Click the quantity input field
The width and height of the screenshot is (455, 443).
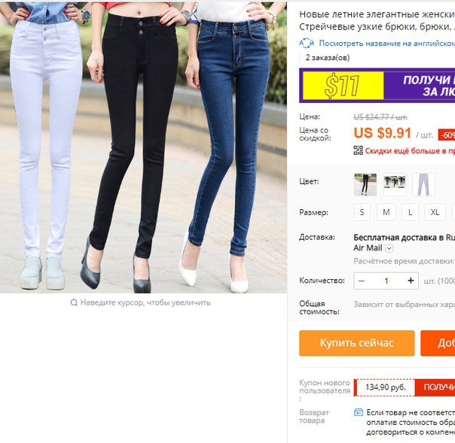pos(386,281)
